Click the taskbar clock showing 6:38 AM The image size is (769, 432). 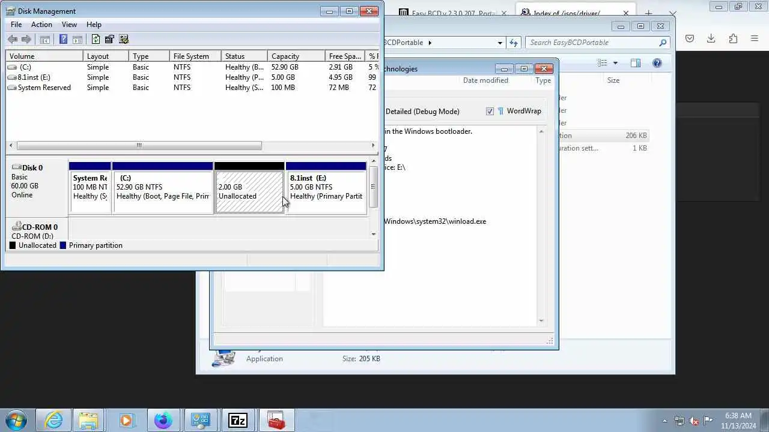coord(738,420)
